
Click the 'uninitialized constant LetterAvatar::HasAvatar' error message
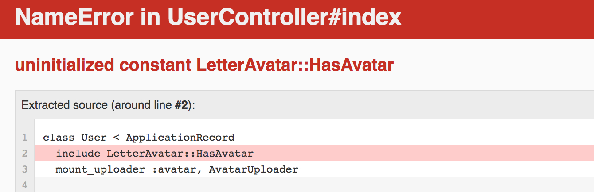point(204,65)
